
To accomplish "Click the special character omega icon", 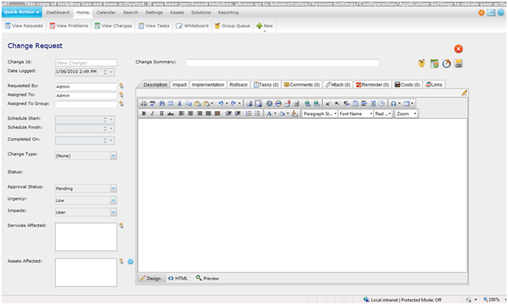I will [x=393, y=104].
